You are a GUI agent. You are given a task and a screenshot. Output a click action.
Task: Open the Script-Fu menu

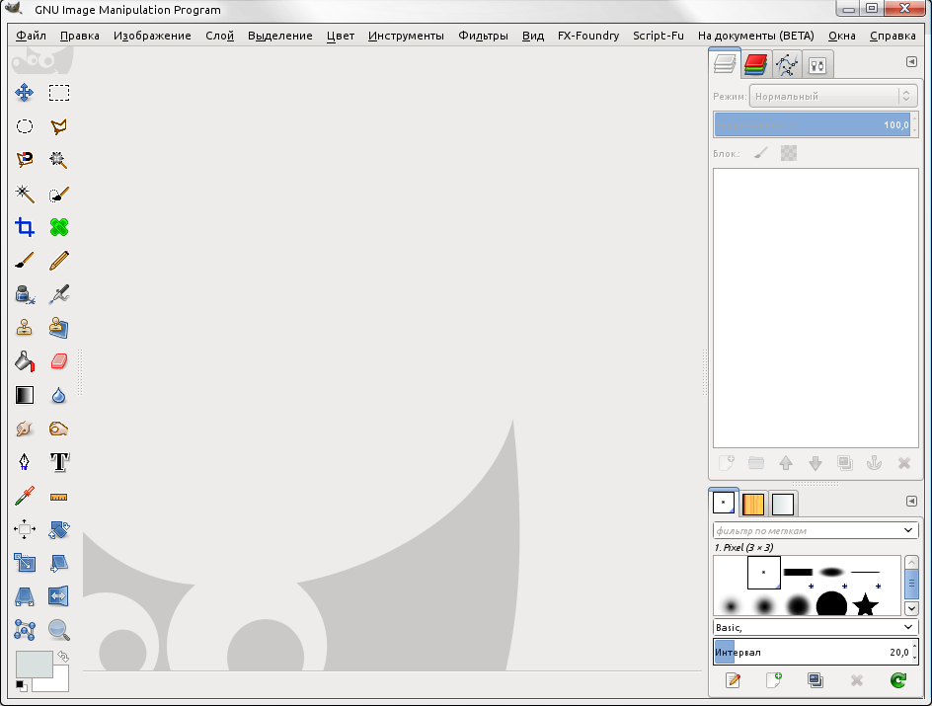click(658, 36)
